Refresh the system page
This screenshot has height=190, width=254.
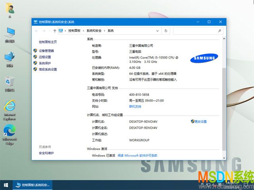(x=166, y=31)
